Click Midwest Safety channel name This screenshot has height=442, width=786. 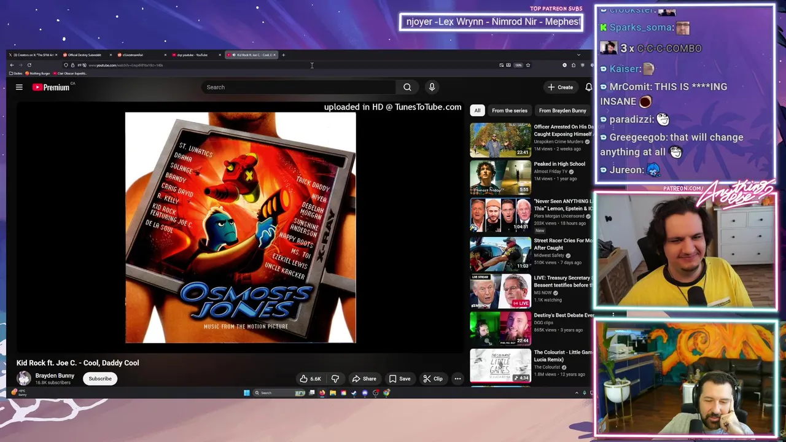[550, 255]
